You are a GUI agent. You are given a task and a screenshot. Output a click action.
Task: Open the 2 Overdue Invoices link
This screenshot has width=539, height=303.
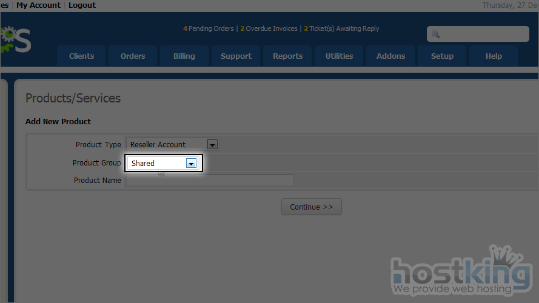(x=269, y=28)
